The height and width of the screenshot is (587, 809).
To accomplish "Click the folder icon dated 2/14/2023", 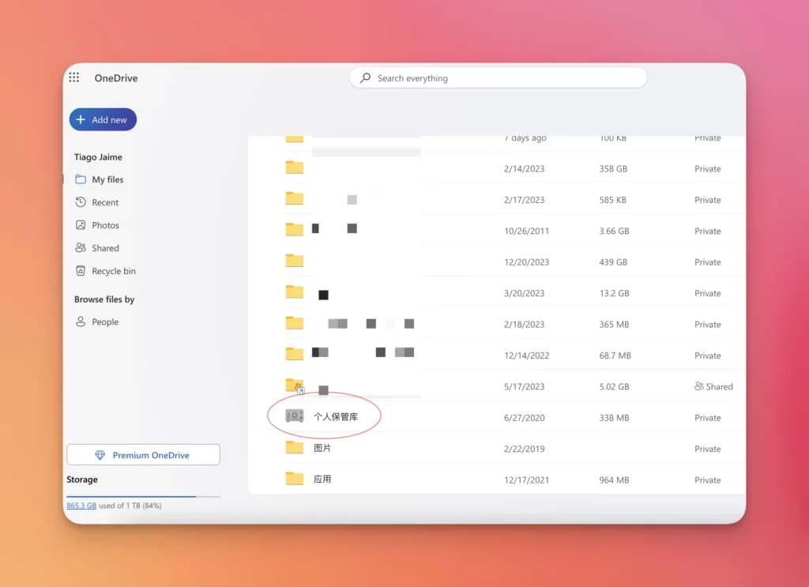I will (x=295, y=167).
